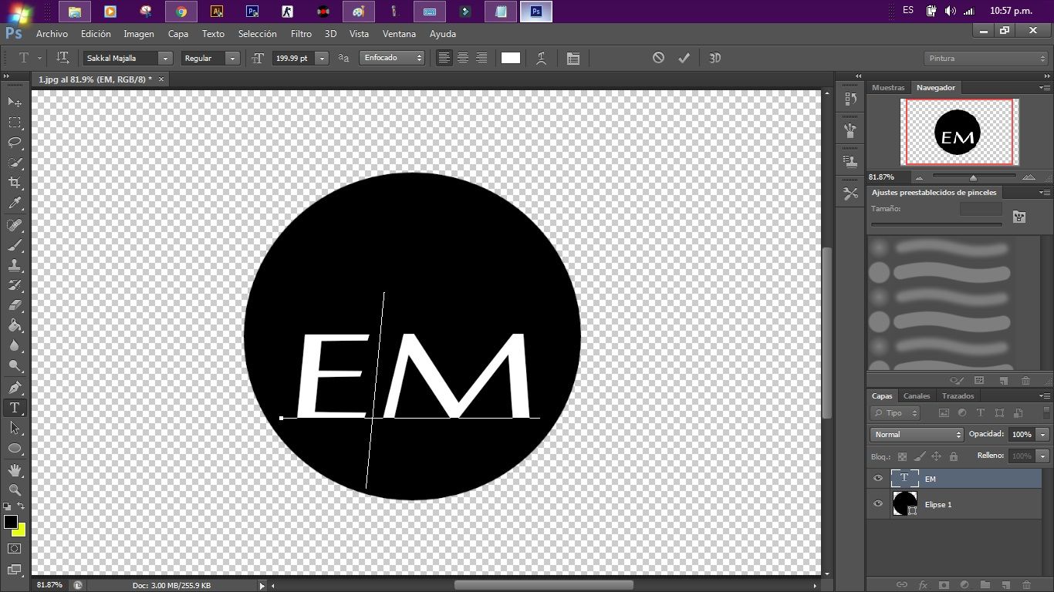Toggle lock transparent pixels

tap(902, 456)
